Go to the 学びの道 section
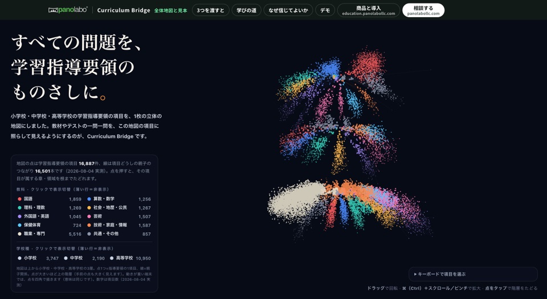Image resolution: width=547 pixels, height=299 pixels. pos(246,10)
